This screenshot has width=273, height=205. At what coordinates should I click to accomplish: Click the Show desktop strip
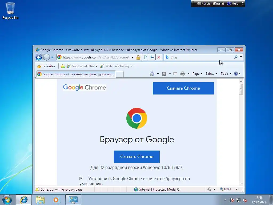[271, 200]
